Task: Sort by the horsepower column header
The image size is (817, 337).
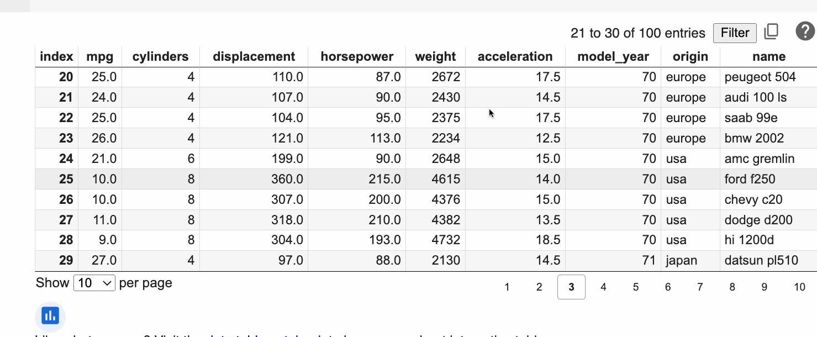Action: coord(357,56)
